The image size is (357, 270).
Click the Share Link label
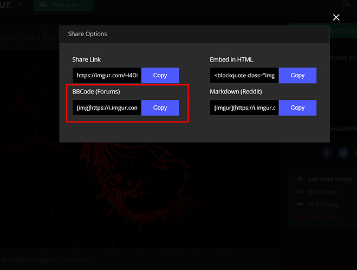[x=87, y=60]
